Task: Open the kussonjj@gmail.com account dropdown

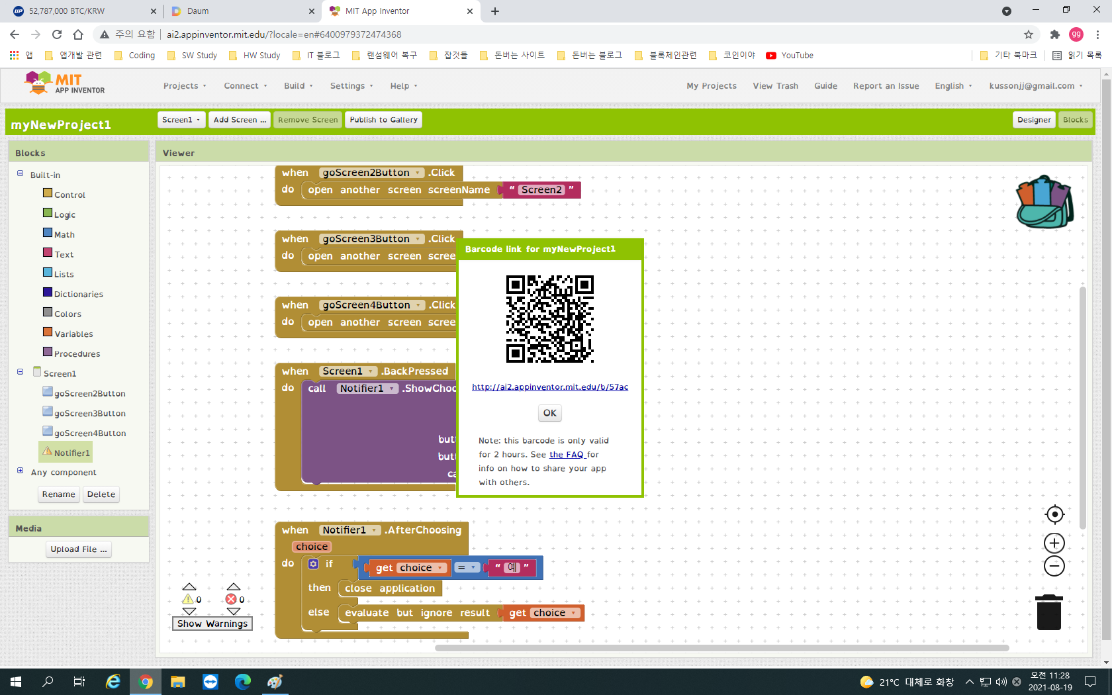Action: tap(1036, 86)
